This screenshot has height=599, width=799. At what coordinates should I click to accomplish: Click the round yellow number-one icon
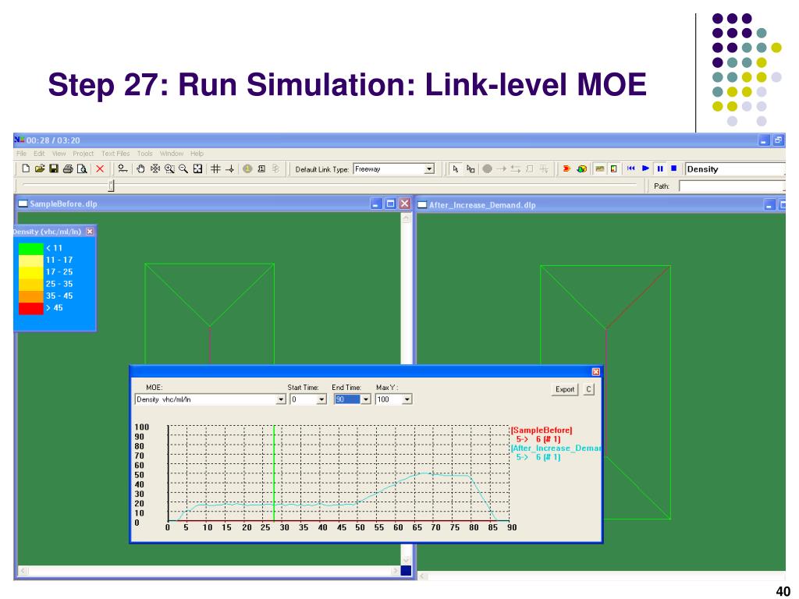[x=247, y=168]
